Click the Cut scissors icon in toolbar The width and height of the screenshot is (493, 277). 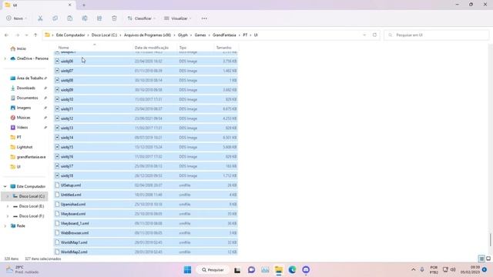click(x=40, y=18)
